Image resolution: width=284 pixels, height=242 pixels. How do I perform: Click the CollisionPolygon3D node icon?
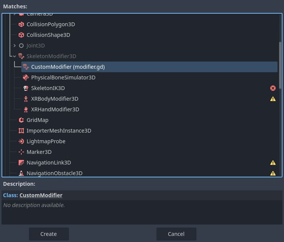(21, 24)
